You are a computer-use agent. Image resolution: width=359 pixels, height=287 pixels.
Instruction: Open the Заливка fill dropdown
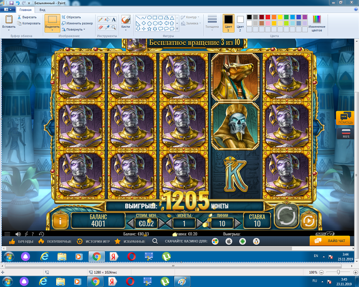[191, 23]
